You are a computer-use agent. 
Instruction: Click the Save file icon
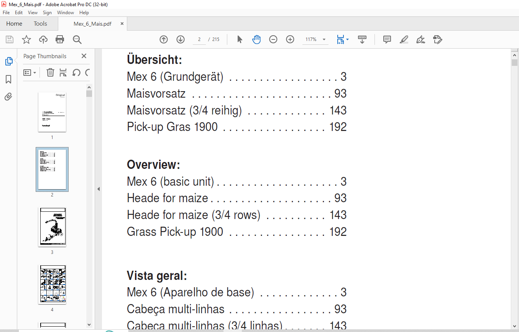pyautogui.click(x=10, y=39)
